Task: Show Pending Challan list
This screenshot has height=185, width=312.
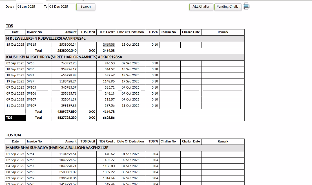Action: click(228, 7)
